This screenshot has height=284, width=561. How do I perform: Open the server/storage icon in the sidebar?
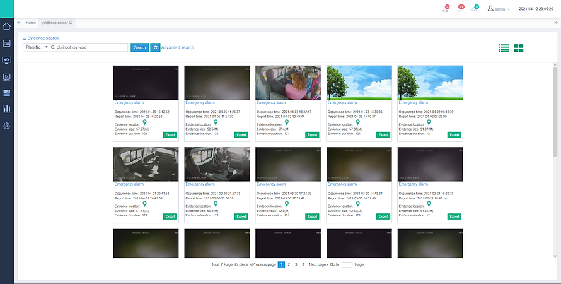tap(6, 93)
